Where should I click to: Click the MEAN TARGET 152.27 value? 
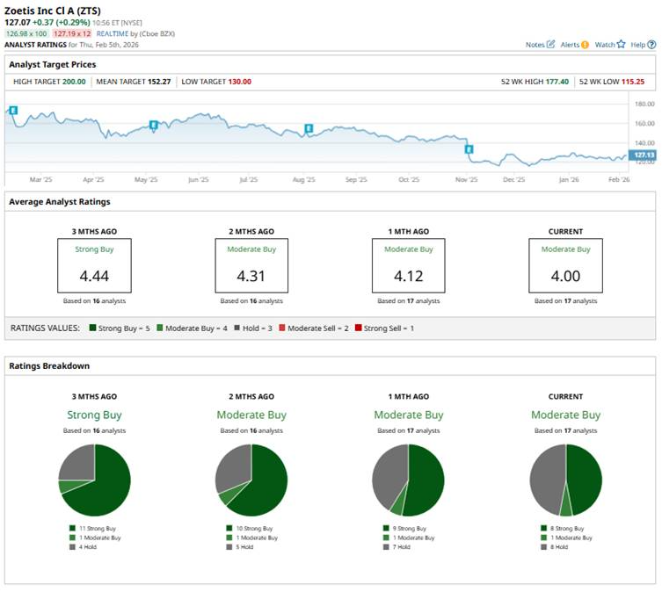159,82
